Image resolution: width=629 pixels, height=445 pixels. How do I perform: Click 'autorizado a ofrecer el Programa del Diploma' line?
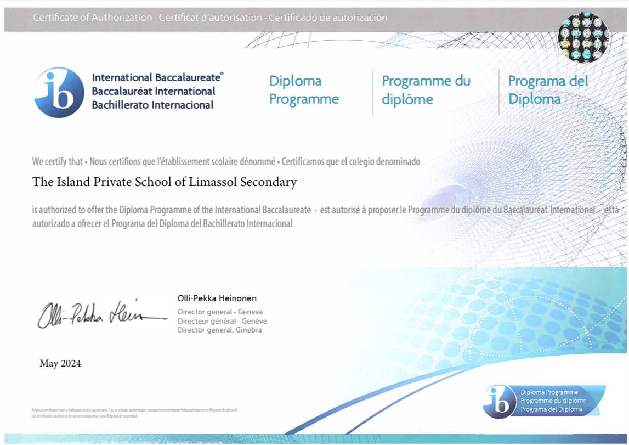coord(162,223)
